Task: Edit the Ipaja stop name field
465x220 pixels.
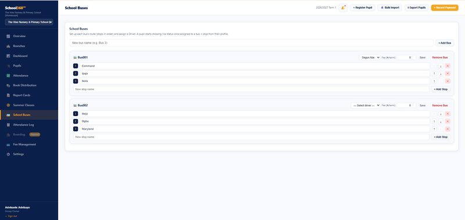Action: point(255,74)
